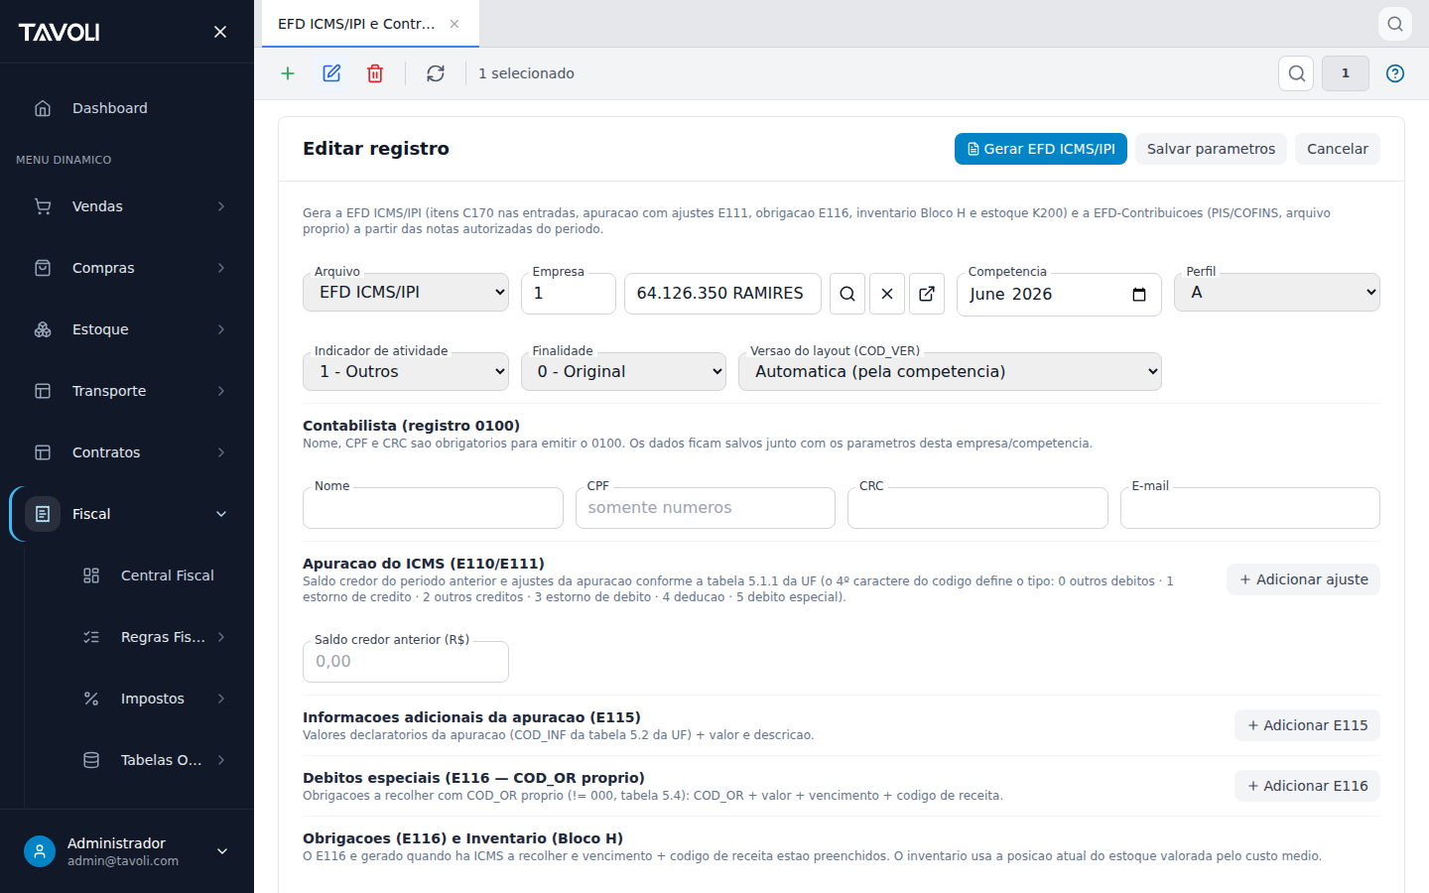Expand the Vendas menu chevron
Screen dimensions: 1429x893
coord(221,206)
